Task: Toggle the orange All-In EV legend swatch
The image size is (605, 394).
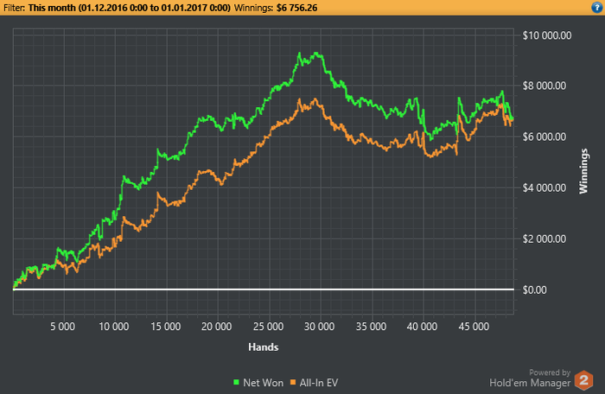Action: pyautogui.click(x=293, y=383)
